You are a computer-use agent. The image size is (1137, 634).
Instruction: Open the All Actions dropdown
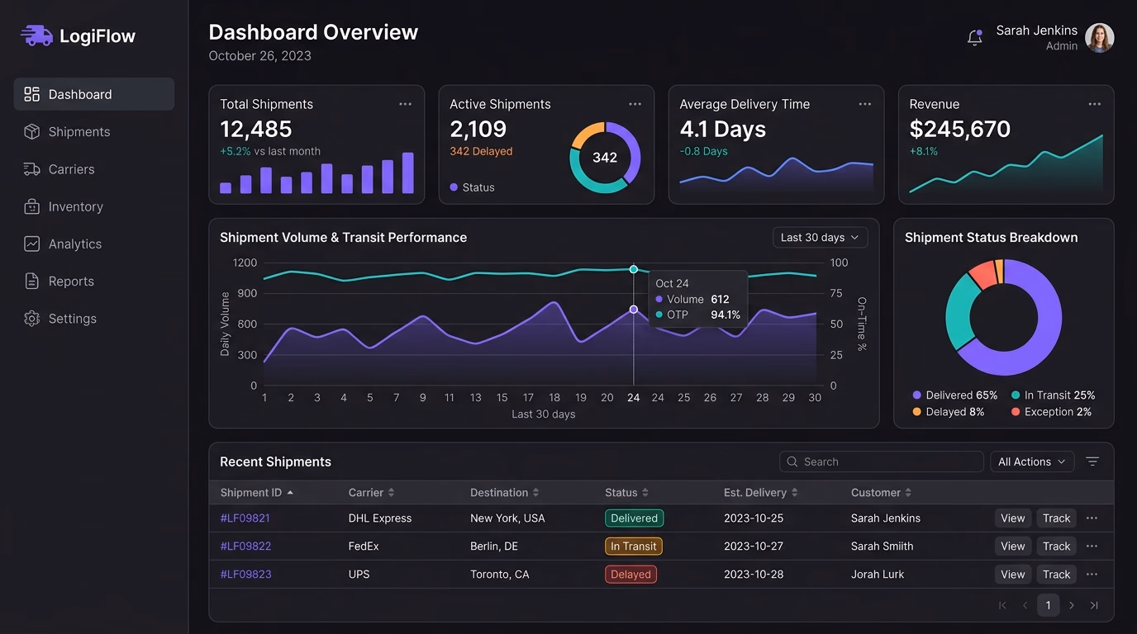point(1033,462)
